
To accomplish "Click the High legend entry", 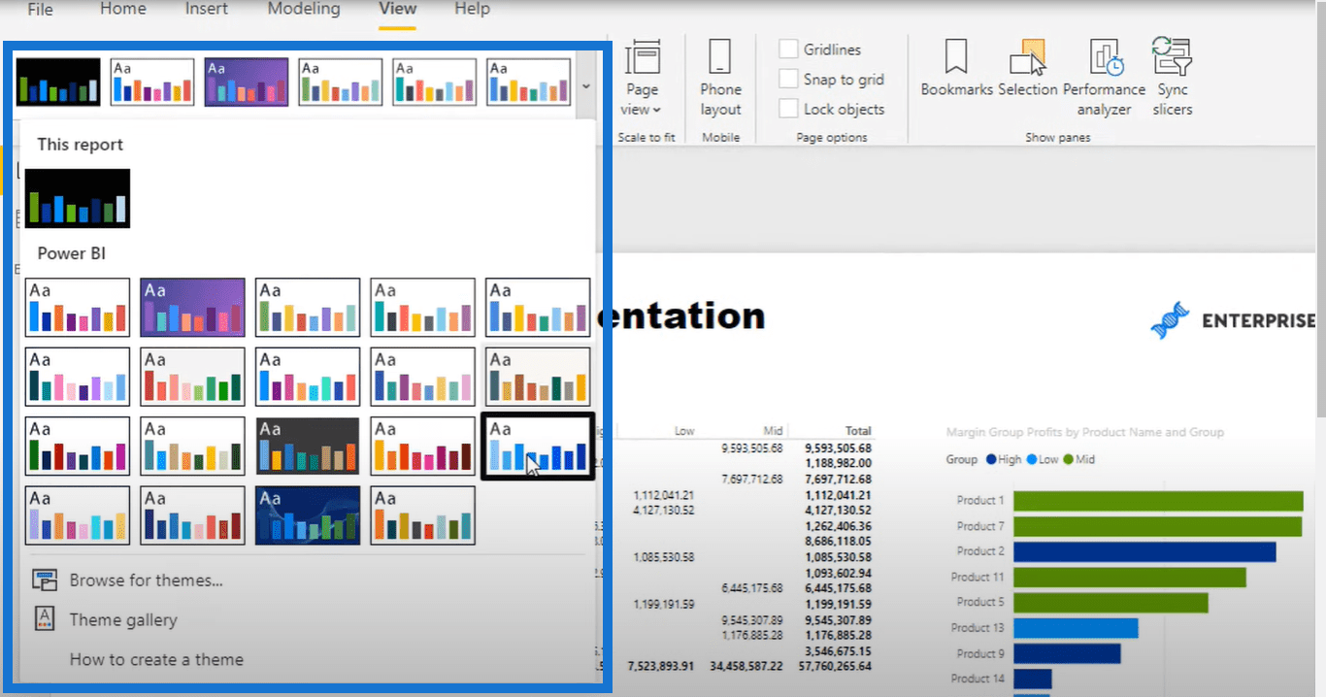I will (x=1004, y=459).
